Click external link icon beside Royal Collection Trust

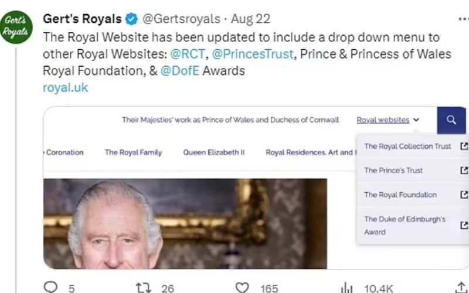tap(463, 146)
